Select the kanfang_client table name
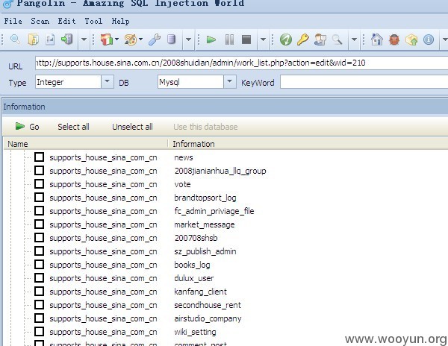This screenshot has height=346, width=448. click(x=200, y=292)
